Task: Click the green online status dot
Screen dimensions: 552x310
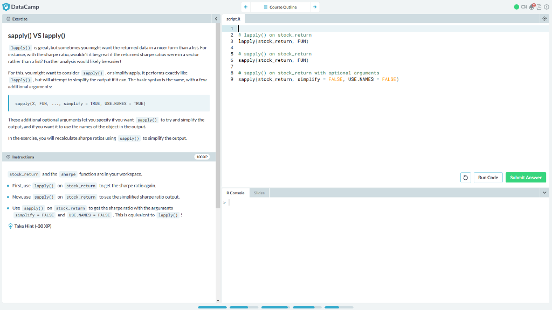Action: 516,6
